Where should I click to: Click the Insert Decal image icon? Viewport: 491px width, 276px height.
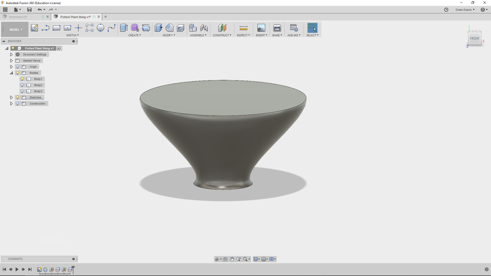point(261,28)
